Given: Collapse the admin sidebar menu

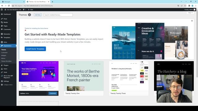Looking at the screenshot, I should [8, 85].
